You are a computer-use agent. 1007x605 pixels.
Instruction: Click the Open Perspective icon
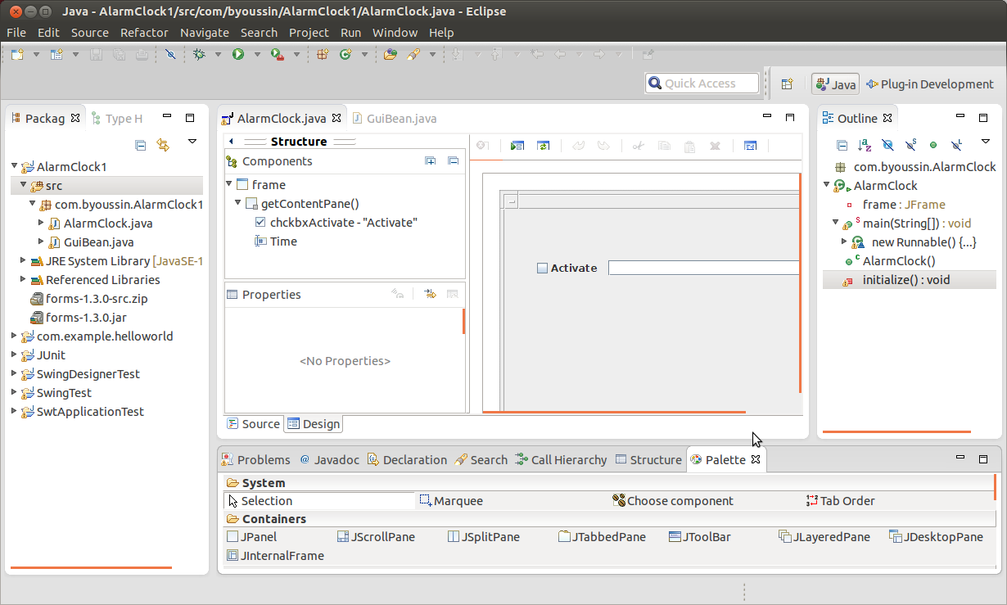pyautogui.click(x=787, y=84)
